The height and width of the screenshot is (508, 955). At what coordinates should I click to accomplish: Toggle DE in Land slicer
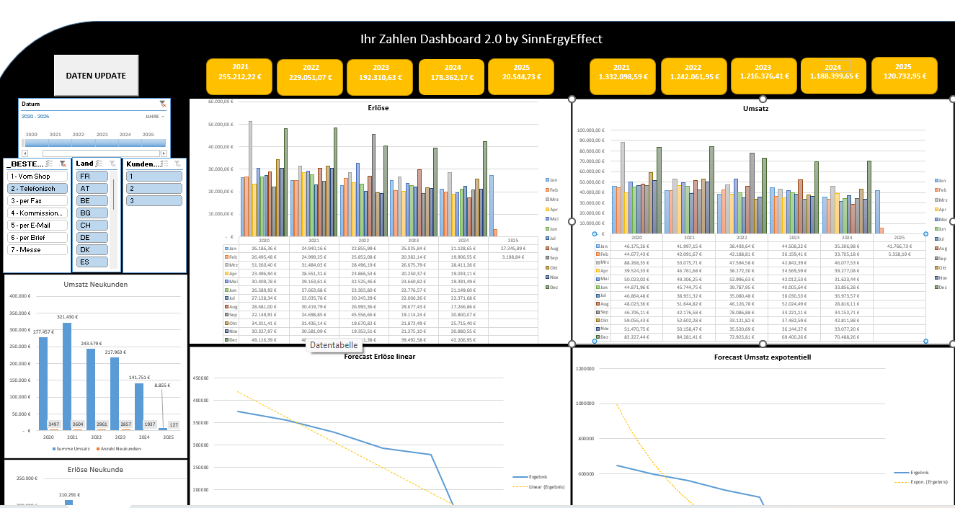pyautogui.click(x=92, y=237)
